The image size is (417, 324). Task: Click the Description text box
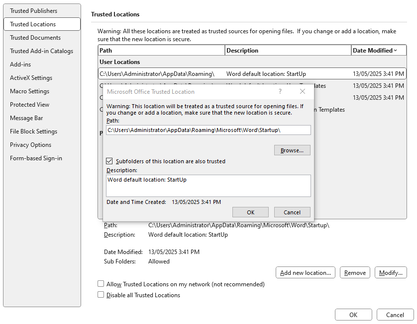pos(208,186)
